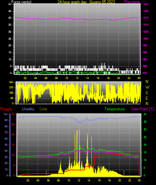Screen dimensions: 156x185
Task: Click the red '25' rain axis value
Action: click(13, 125)
